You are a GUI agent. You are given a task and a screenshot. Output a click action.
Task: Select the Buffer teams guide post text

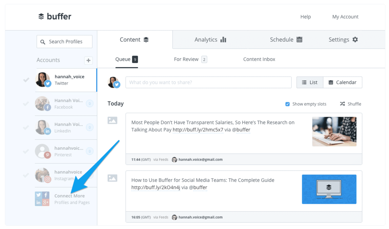203,184
